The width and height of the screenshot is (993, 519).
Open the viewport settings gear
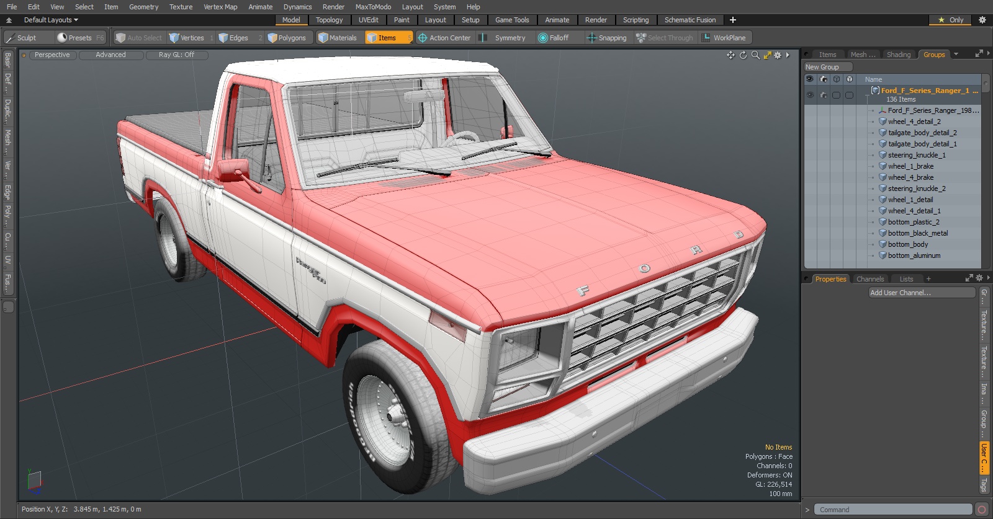[778, 55]
